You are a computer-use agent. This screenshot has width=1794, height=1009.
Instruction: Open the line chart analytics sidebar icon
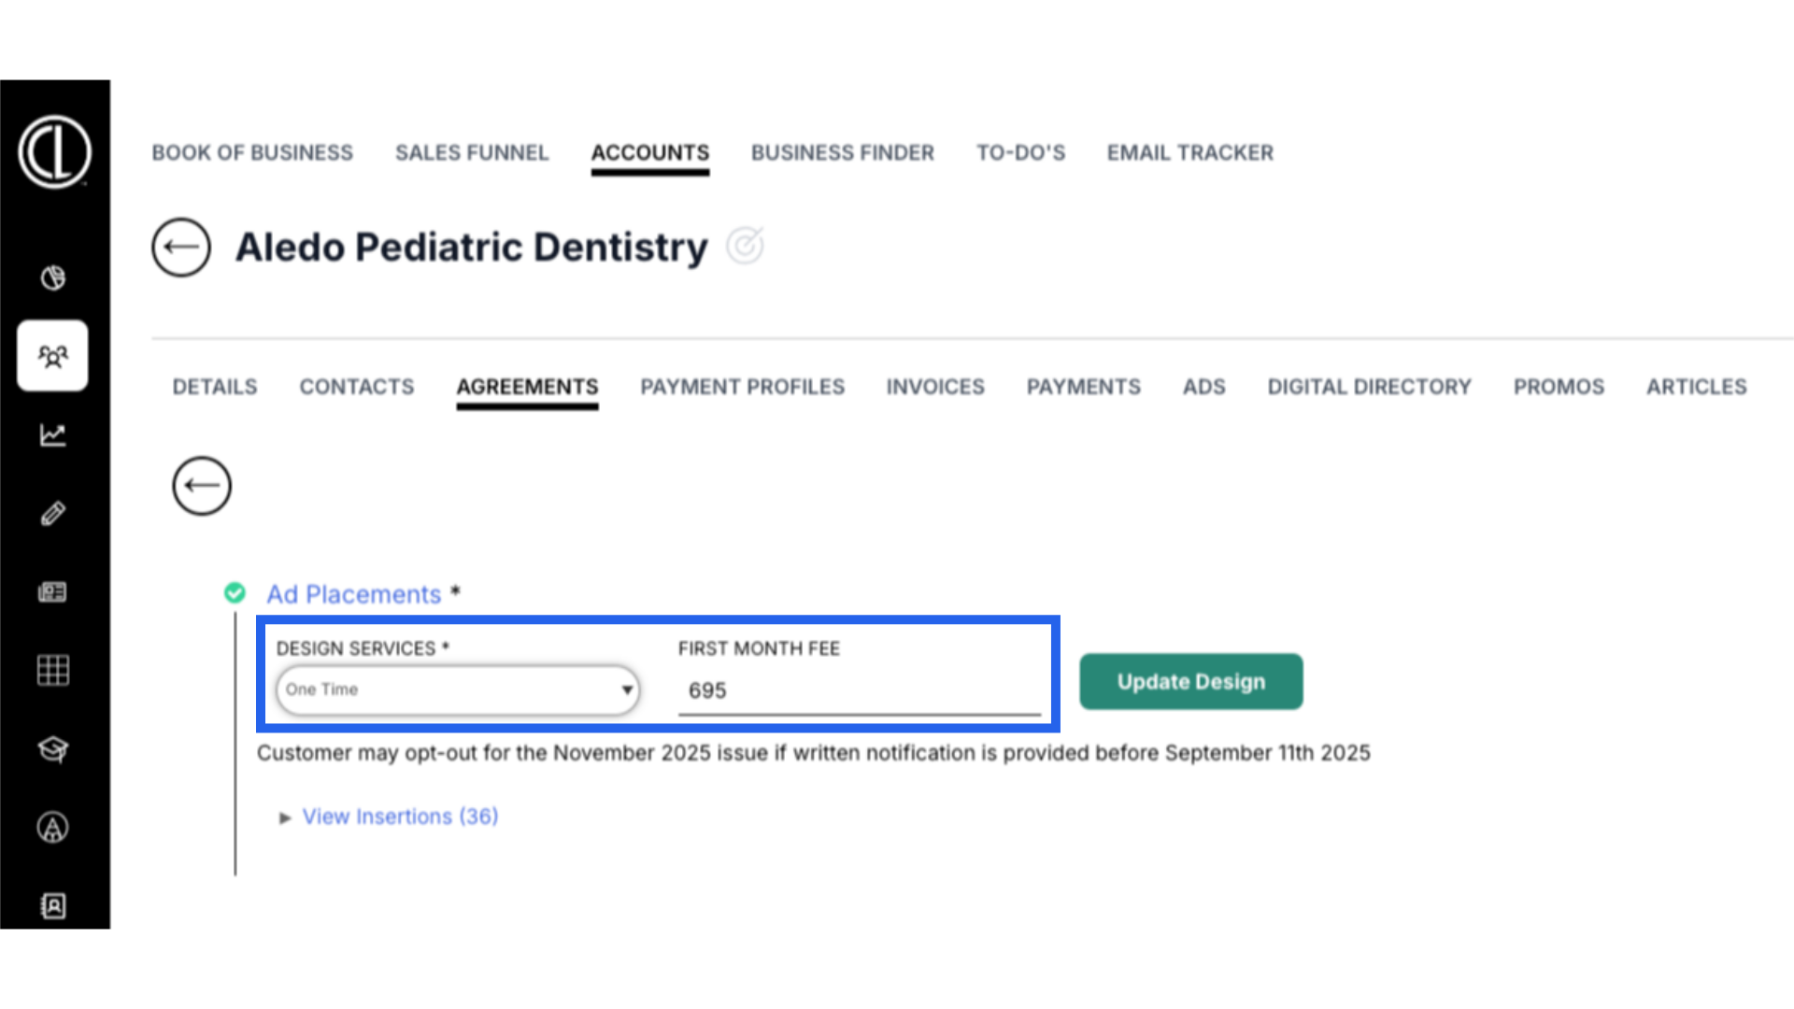click(x=53, y=434)
